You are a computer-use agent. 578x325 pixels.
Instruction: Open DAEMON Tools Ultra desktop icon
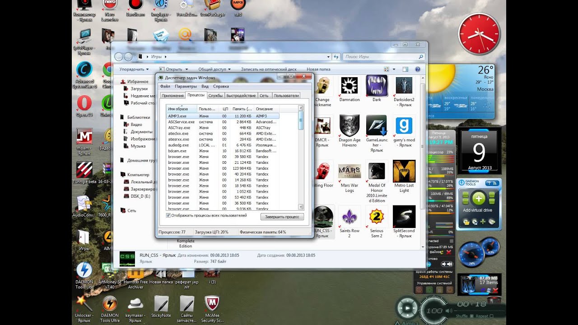pos(110,309)
